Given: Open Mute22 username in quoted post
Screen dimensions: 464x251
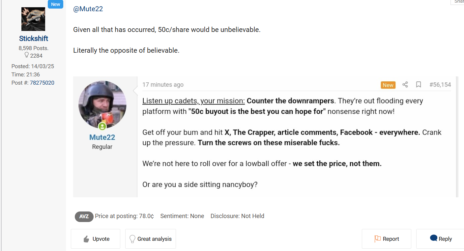Looking at the screenshot, I should 102,137.
